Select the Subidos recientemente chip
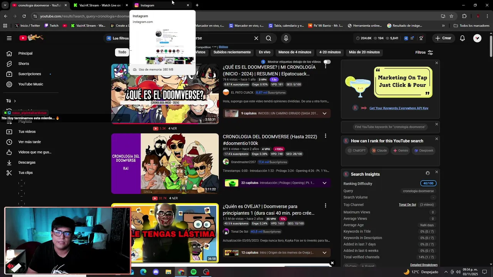This screenshot has height=277, width=493. [232, 52]
